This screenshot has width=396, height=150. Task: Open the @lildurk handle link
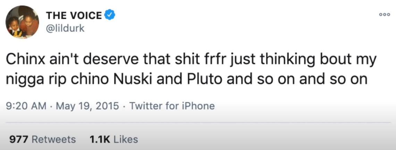[65, 28]
